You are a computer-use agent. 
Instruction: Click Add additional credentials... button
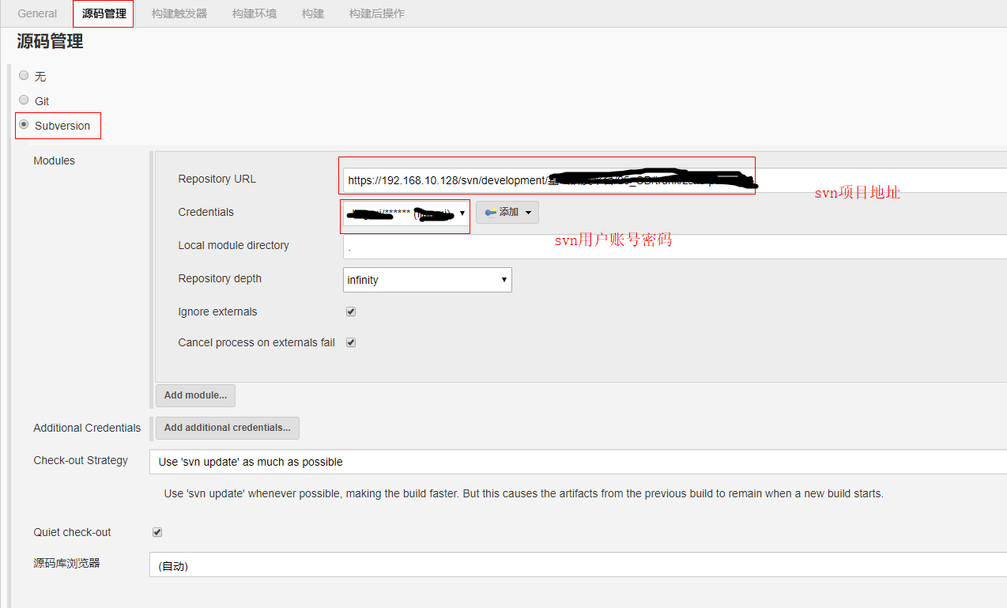tap(228, 428)
